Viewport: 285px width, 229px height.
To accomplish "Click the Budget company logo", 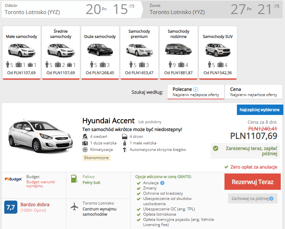I will pos(13,179).
